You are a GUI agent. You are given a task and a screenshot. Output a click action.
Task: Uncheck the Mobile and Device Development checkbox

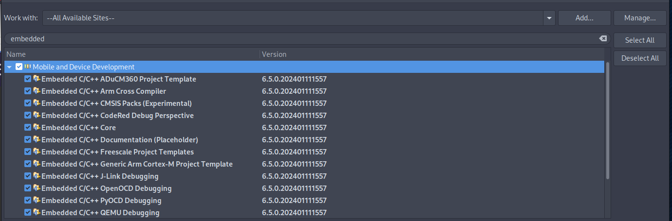19,67
